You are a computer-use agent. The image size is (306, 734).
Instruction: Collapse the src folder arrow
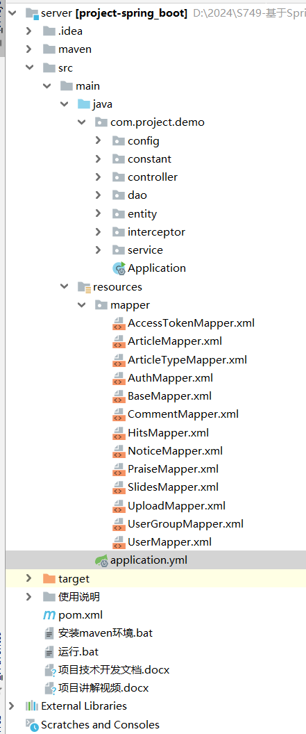tap(29, 67)
